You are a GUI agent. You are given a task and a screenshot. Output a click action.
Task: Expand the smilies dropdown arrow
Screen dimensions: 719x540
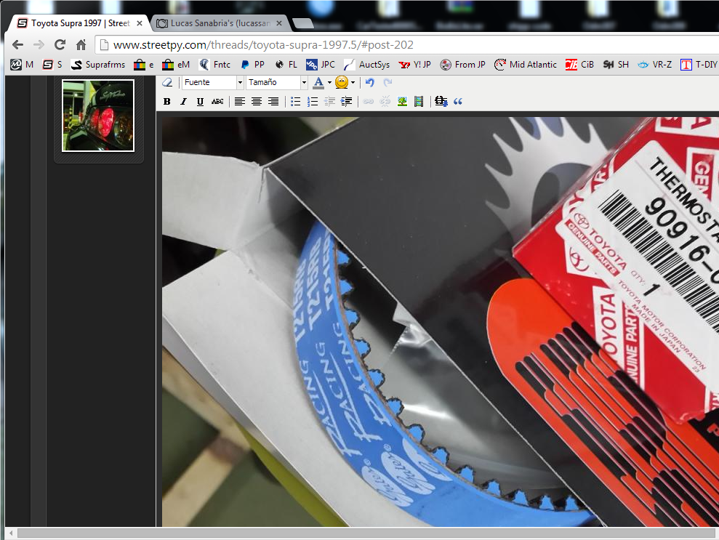tap(353, 83)
